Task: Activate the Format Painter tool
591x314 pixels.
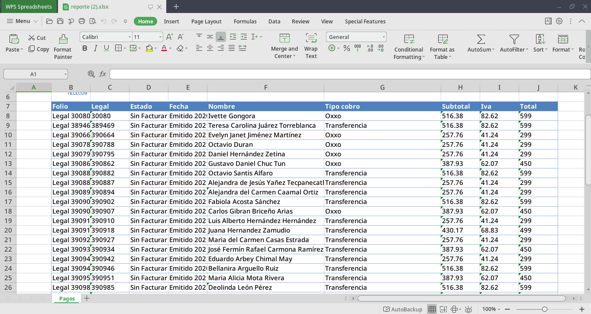Action: coord(63,47)
